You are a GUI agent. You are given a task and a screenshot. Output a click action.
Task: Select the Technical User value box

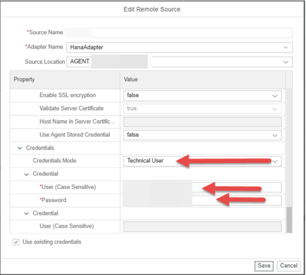point(203,161)
